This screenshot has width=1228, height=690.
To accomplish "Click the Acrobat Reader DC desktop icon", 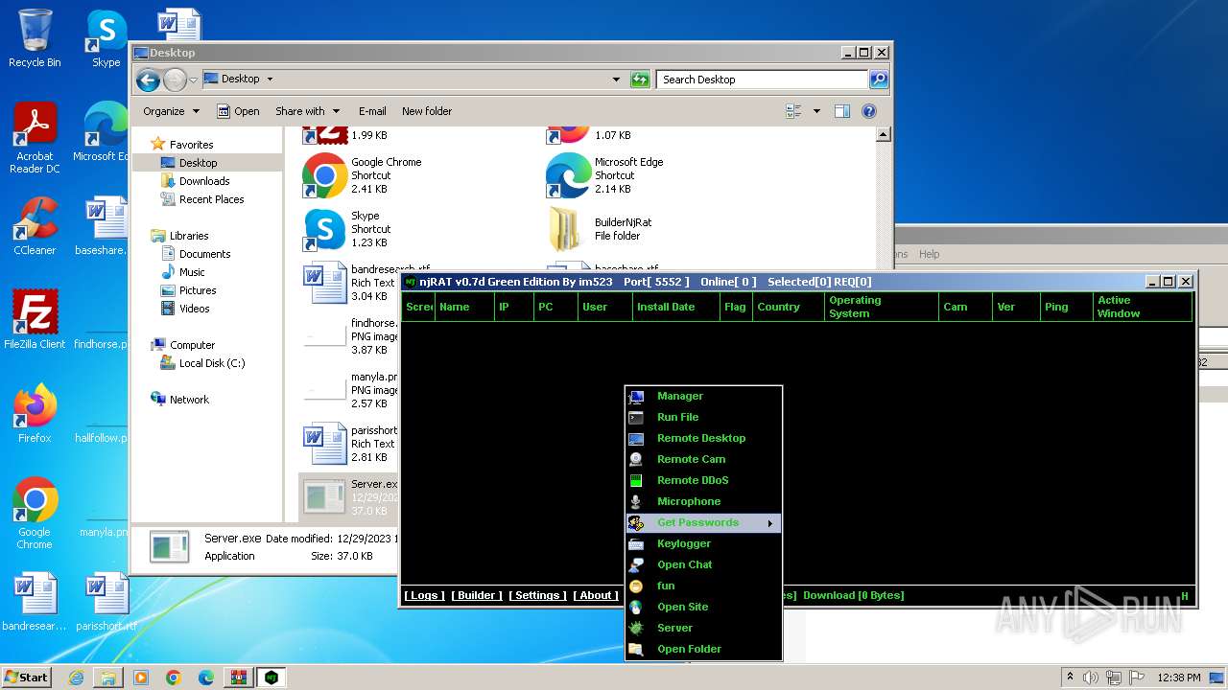I will 35,139.
